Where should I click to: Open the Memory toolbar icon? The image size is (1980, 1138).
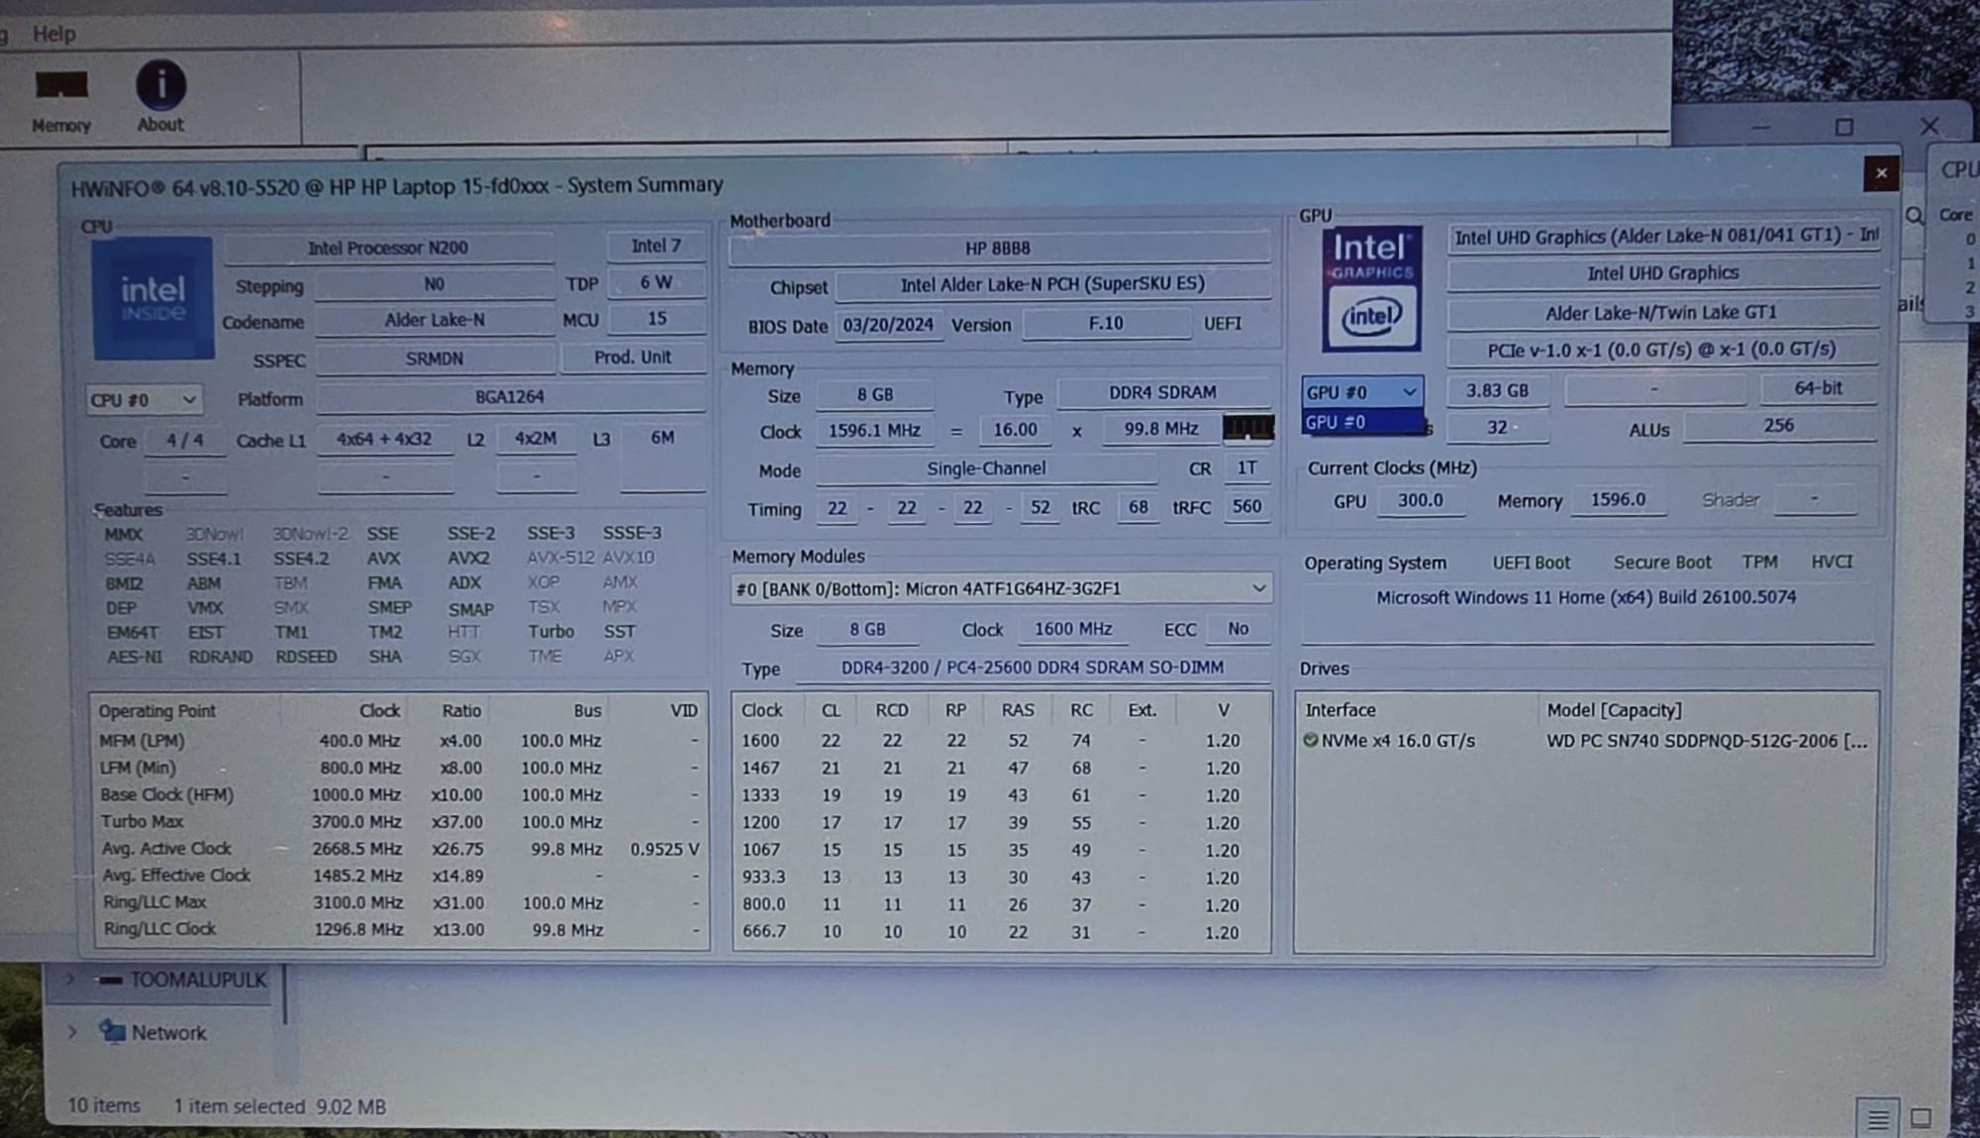[x=61, y=87]
